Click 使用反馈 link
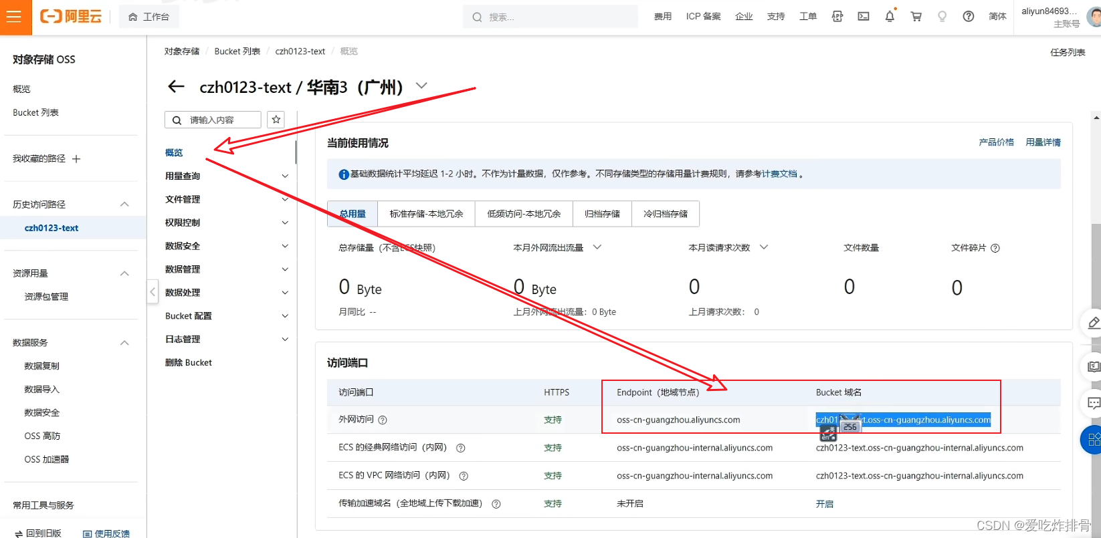The image size is (1101, 538). (x=106, y=533)
